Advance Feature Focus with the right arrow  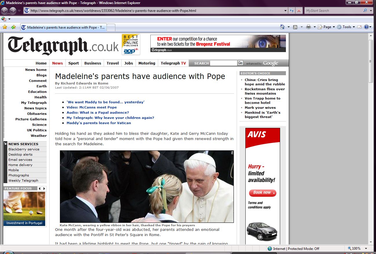tap(44, 189)
